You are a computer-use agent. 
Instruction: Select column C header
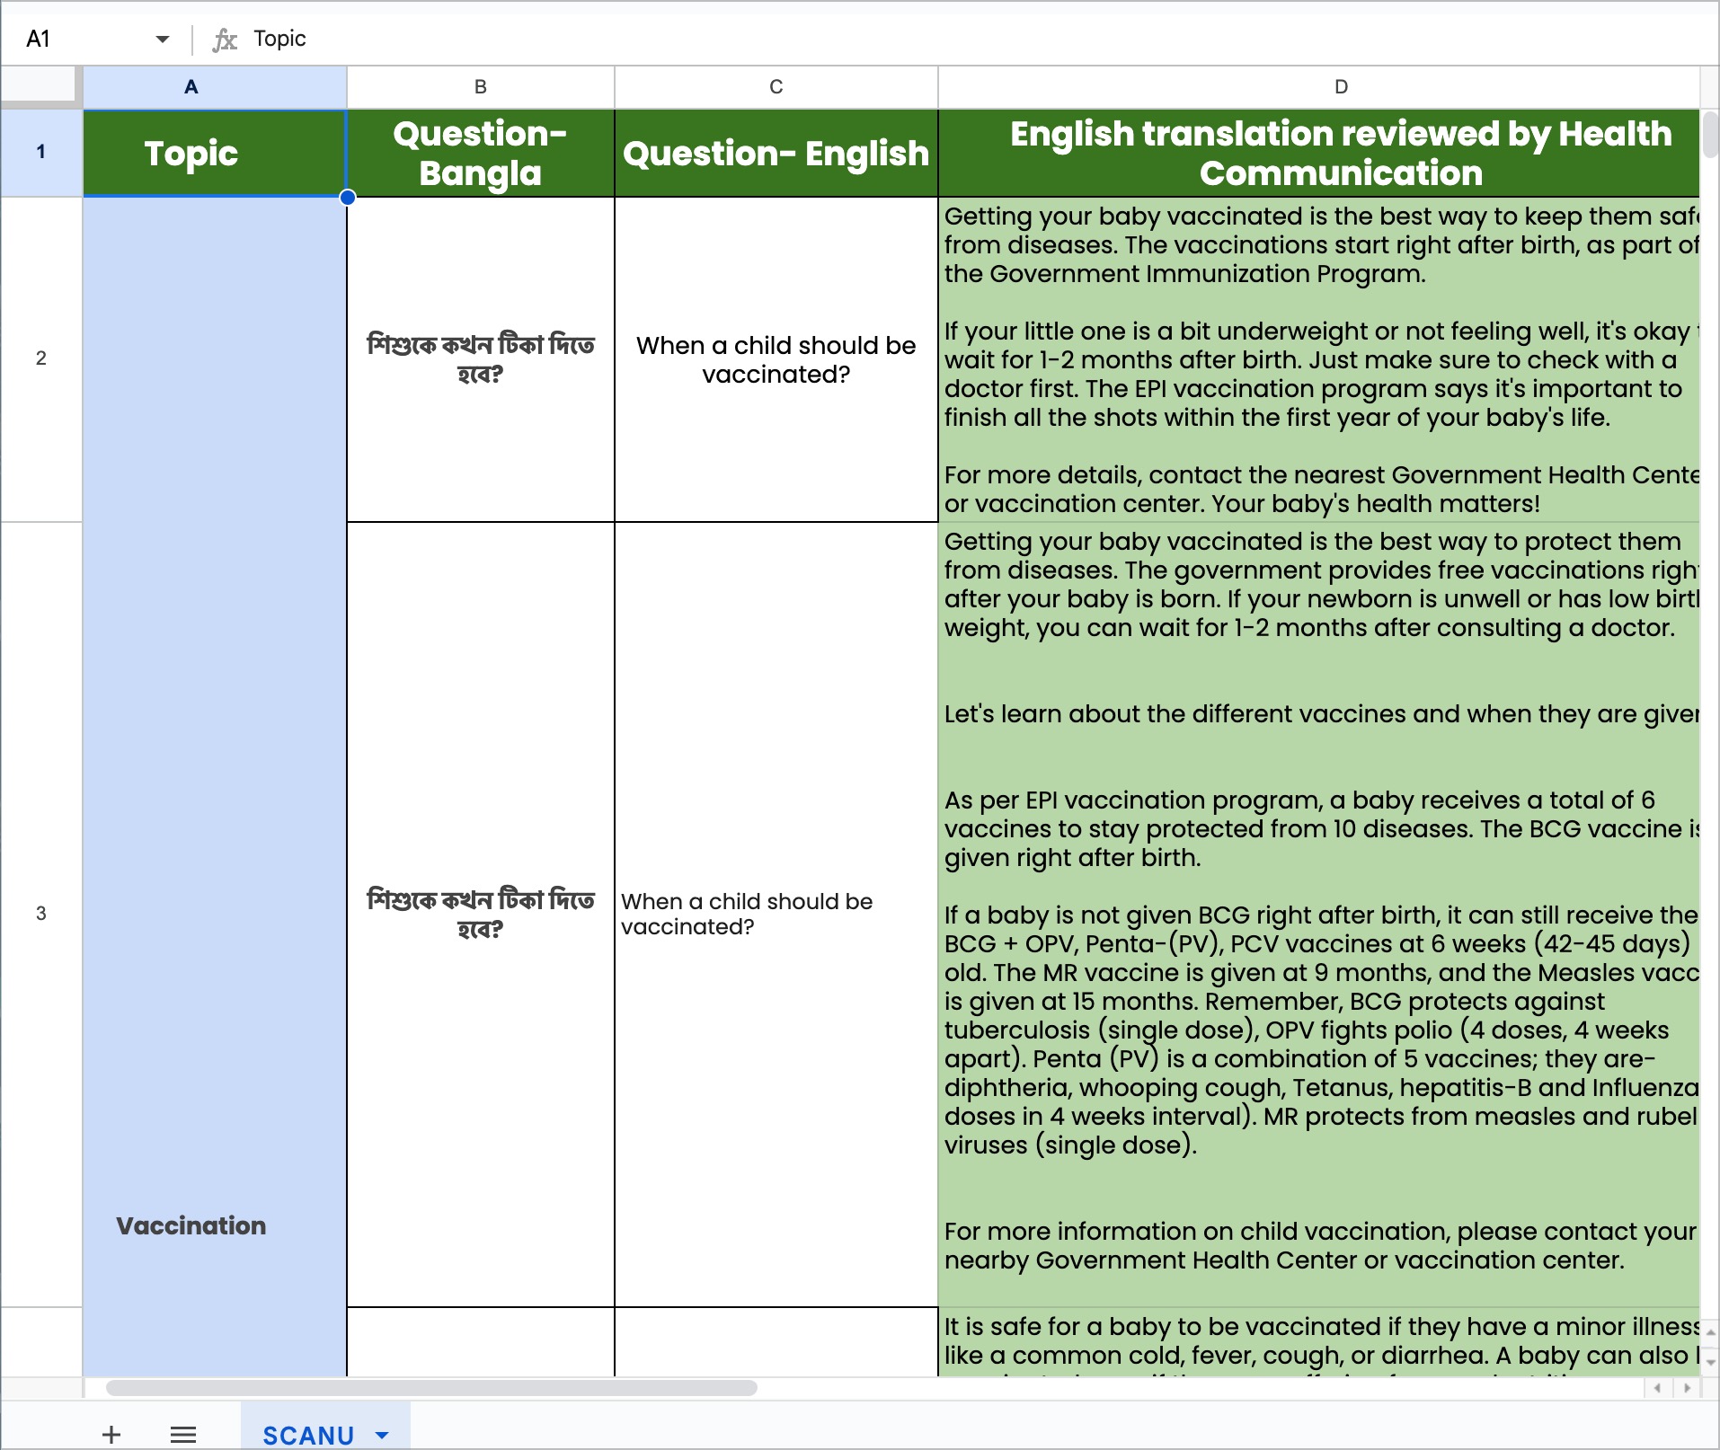776,87
